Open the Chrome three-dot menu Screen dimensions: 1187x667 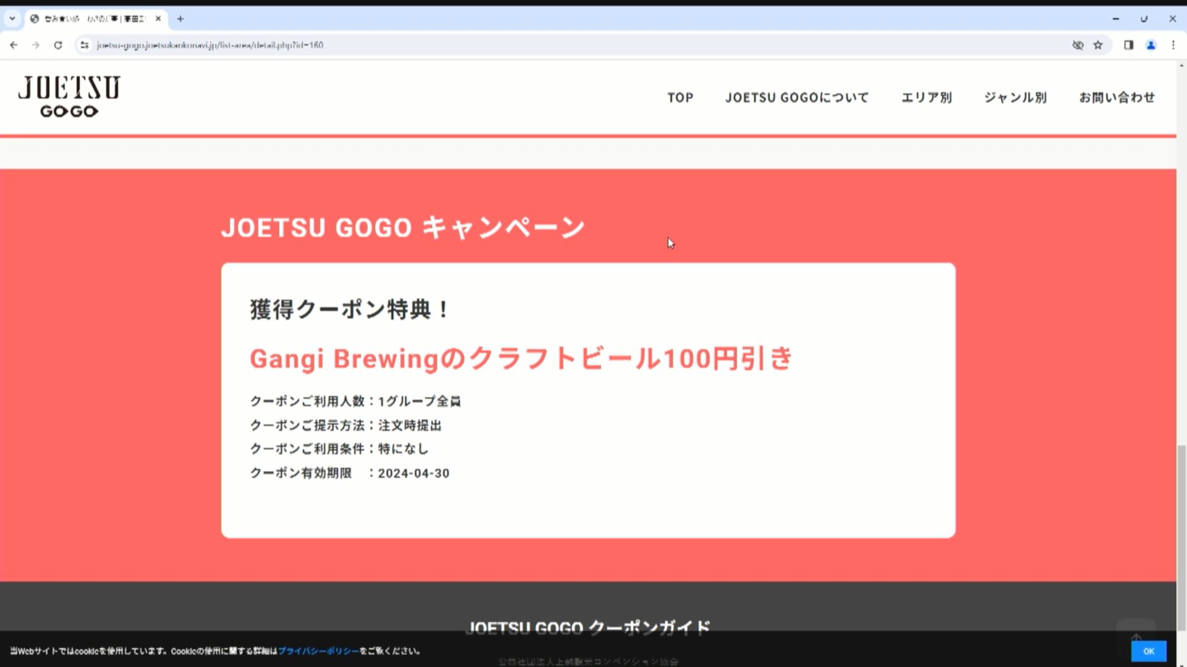point(1173,45)
